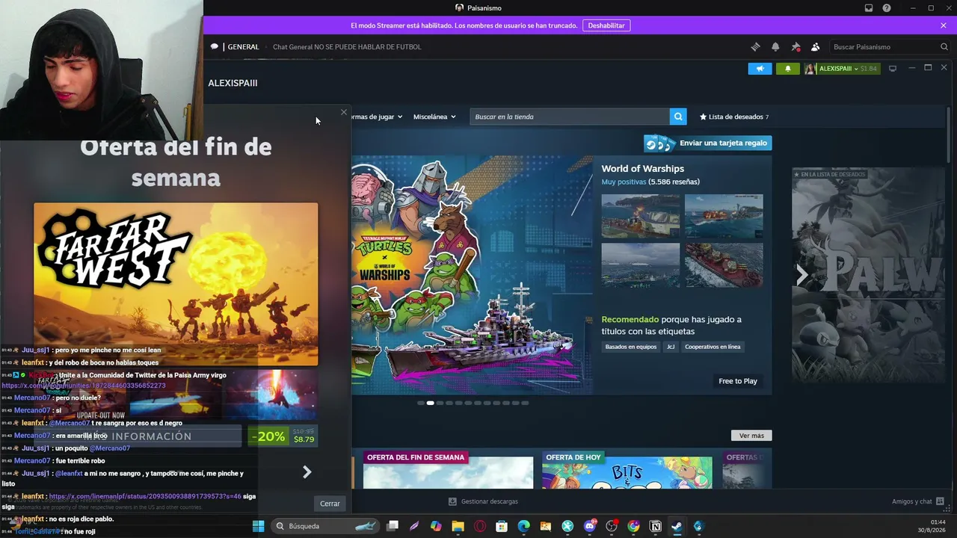Screen dimensions: 957x538
Task: Open the x.com linemanlpf link in chat overlay
Action: [145, 496]
